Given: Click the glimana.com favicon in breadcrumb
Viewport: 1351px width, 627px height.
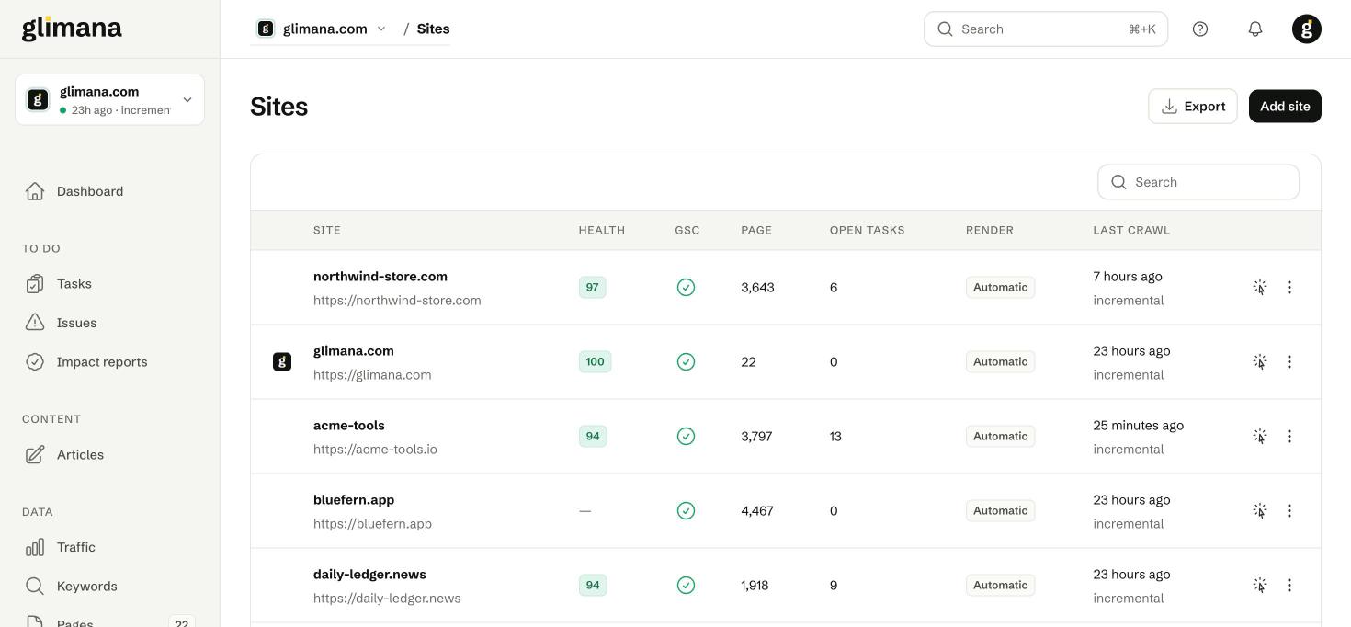Looking at the screenshot, I should pos(266,28).
